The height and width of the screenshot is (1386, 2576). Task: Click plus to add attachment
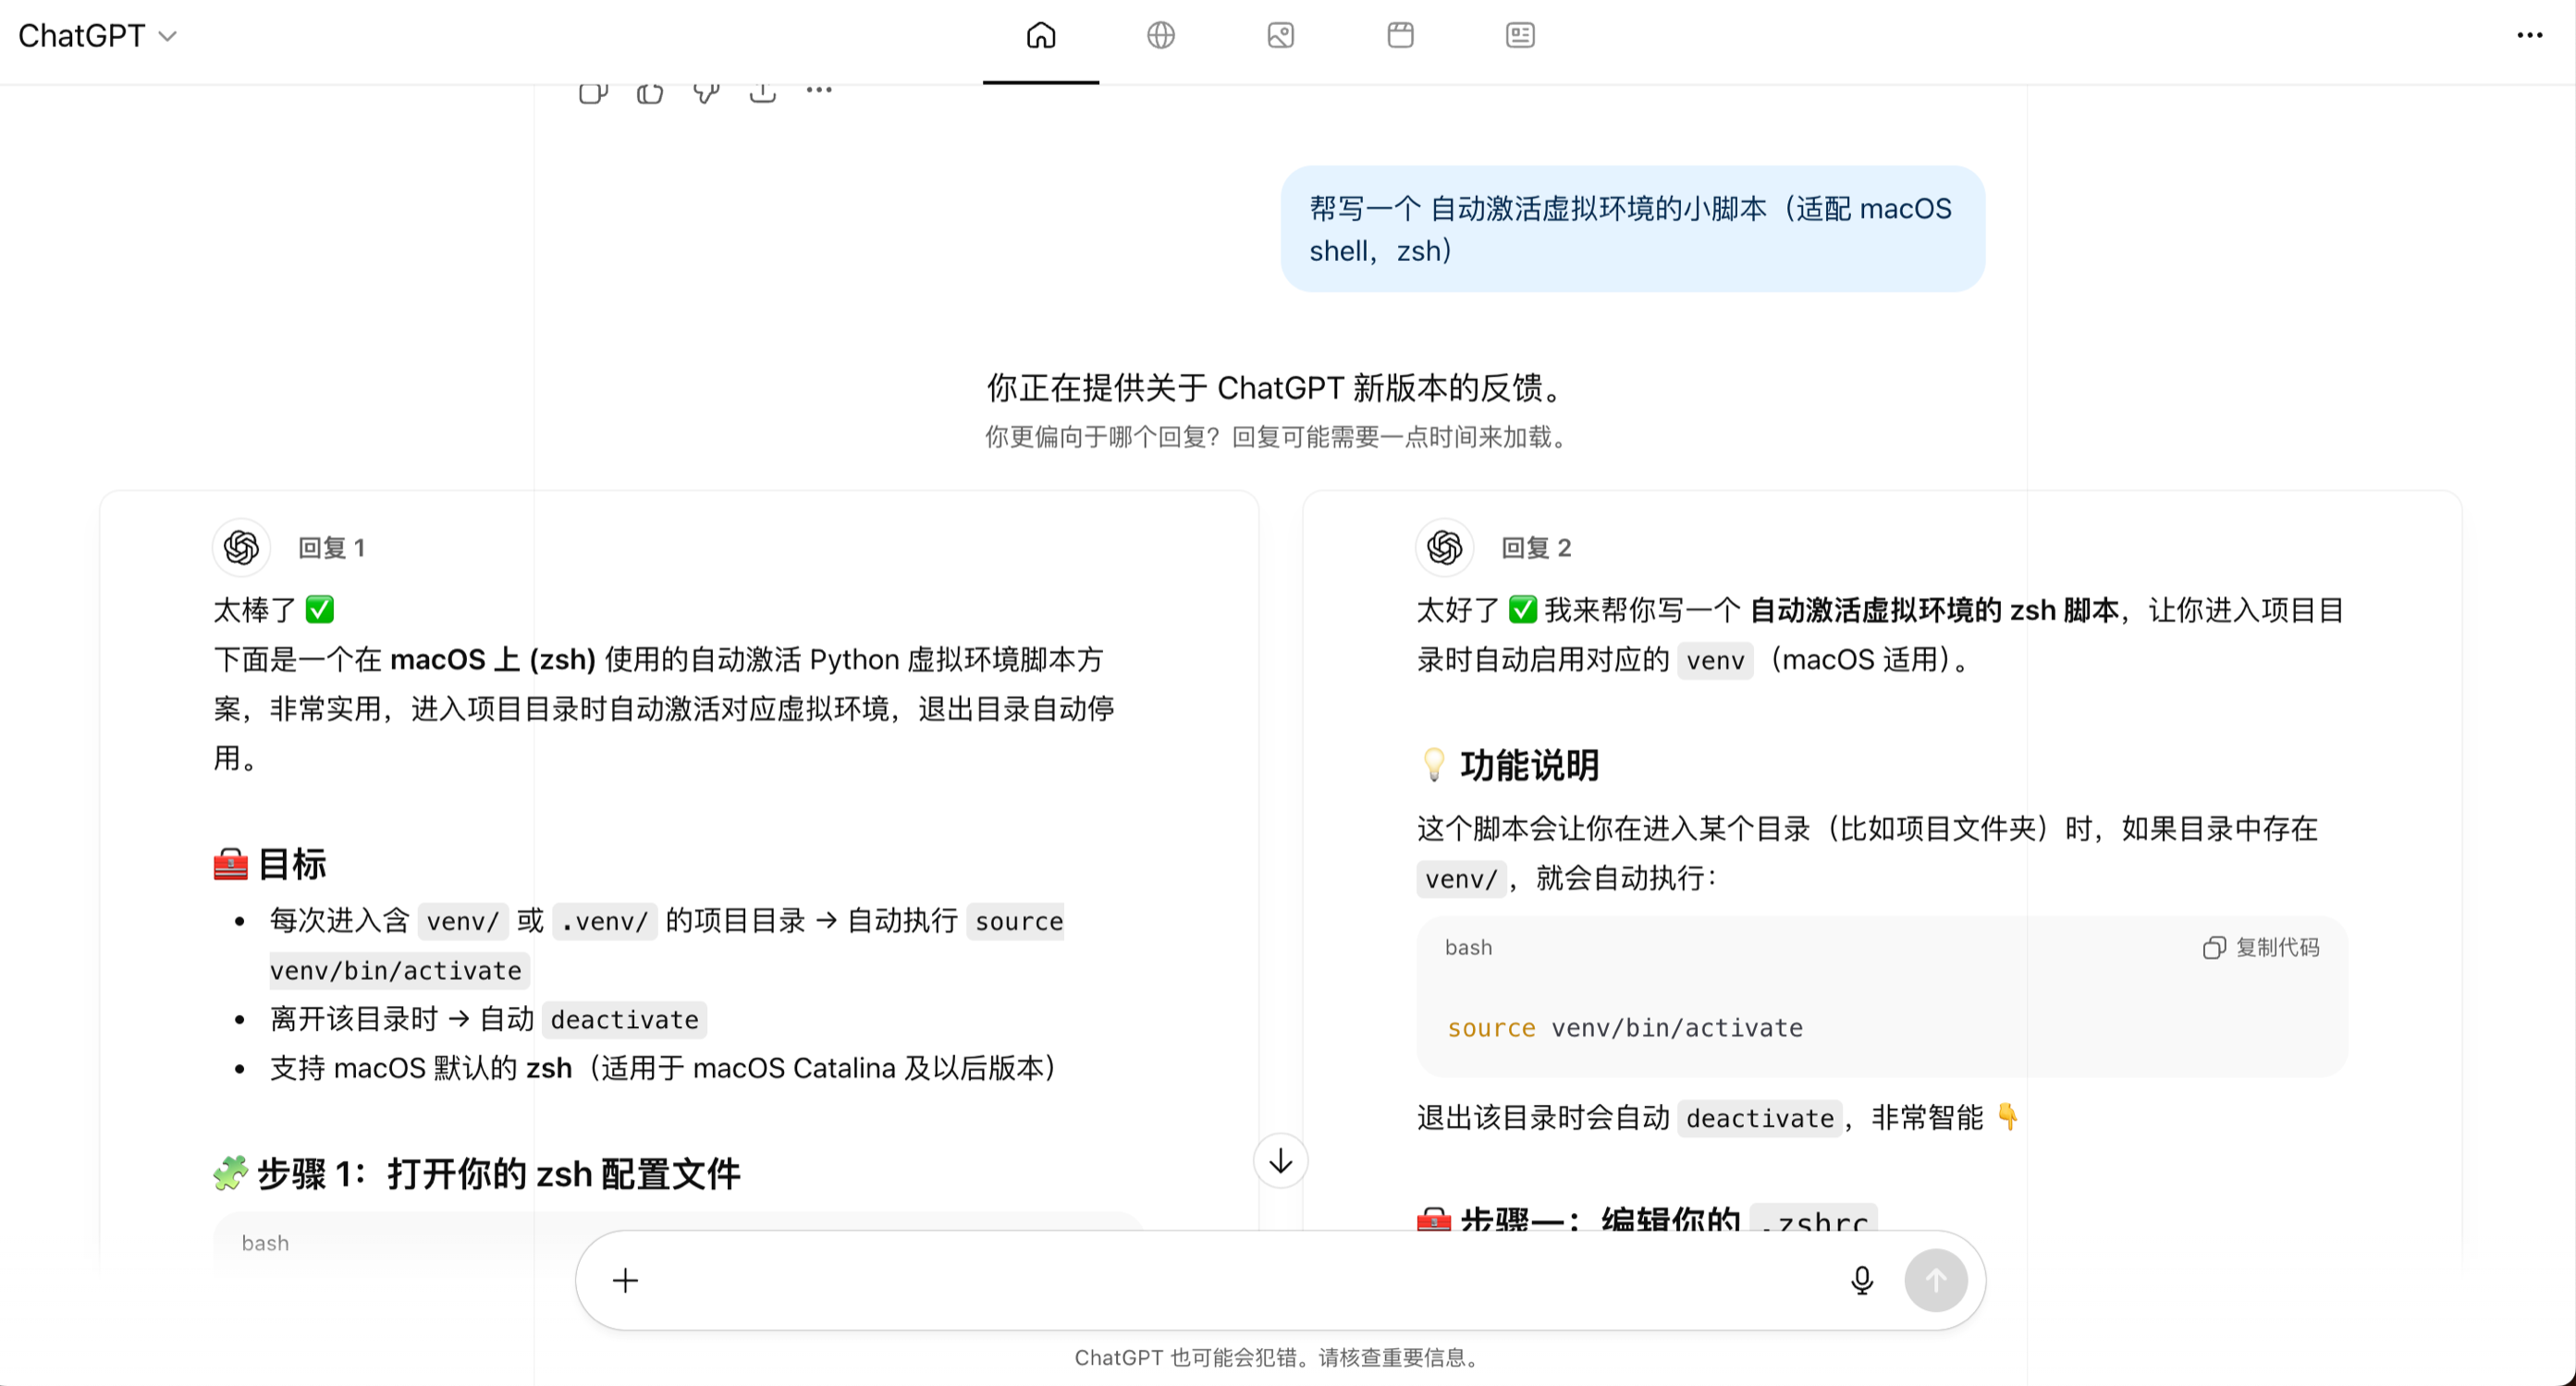tap(625, 1280)
